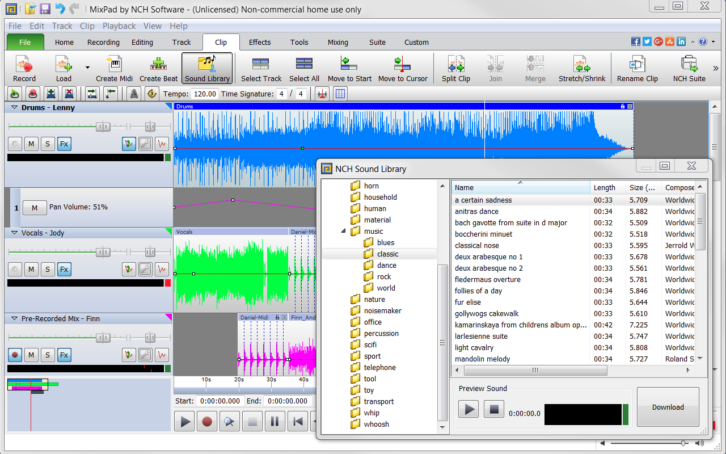Collapse the Drums - Lenny track header
The image size is (726, 454).
(x=14, y=108)
